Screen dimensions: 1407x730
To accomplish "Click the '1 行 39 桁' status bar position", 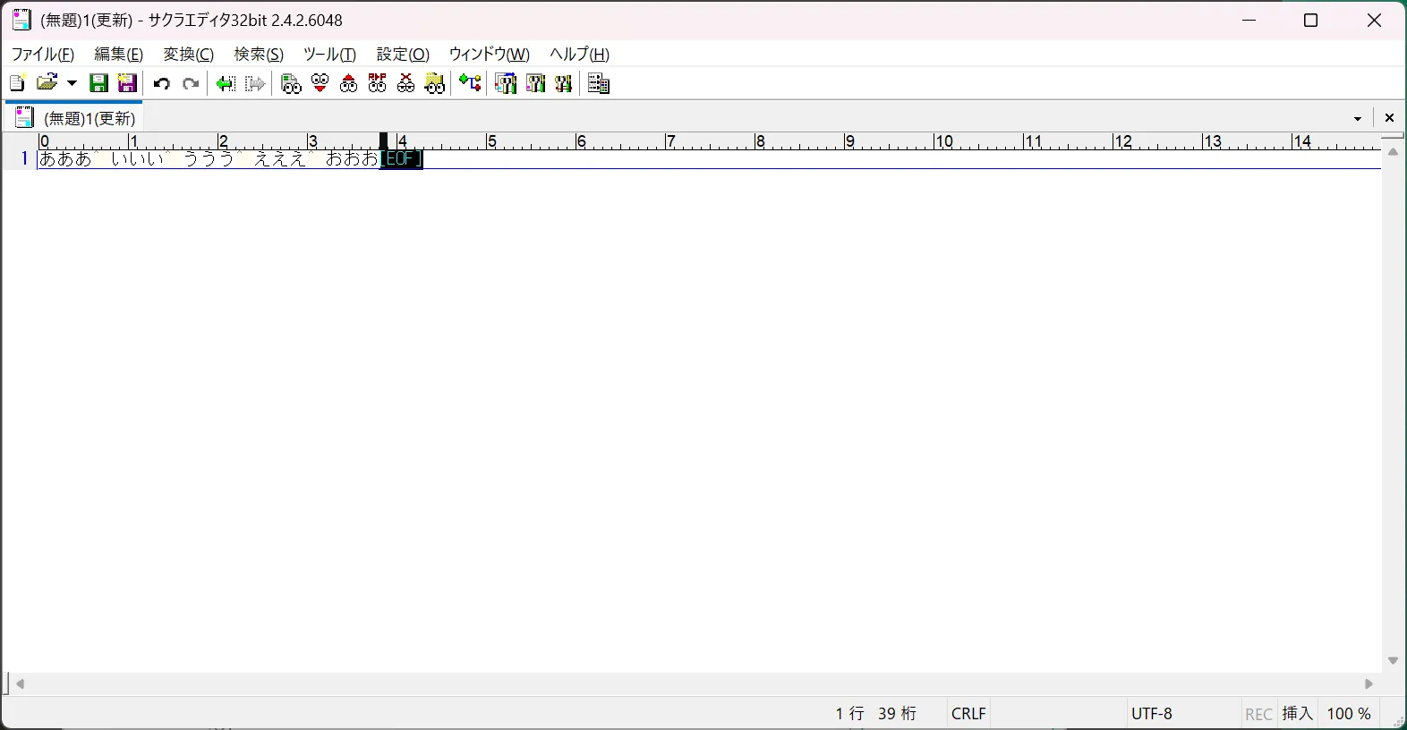I will click(876, 714).
